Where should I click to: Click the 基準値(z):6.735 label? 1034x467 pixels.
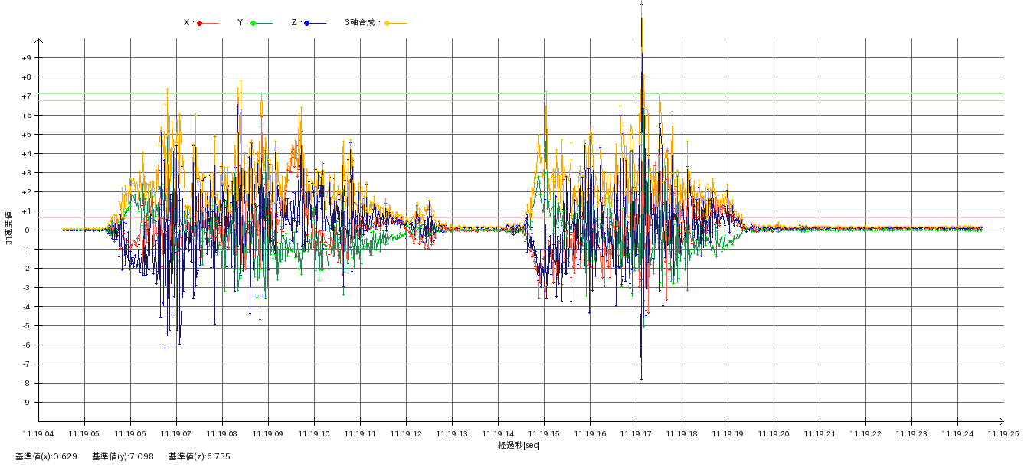pos(199,456)
